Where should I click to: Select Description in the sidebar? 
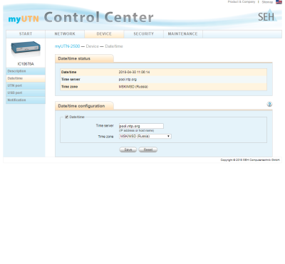tap(26, 71)
